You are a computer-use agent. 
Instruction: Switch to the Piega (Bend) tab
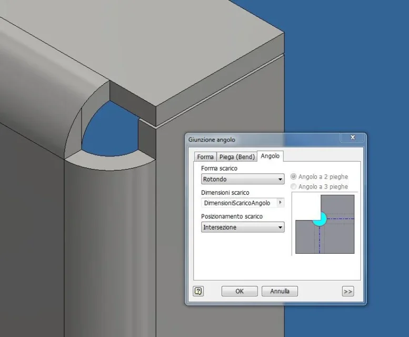(x=237, y=157)
